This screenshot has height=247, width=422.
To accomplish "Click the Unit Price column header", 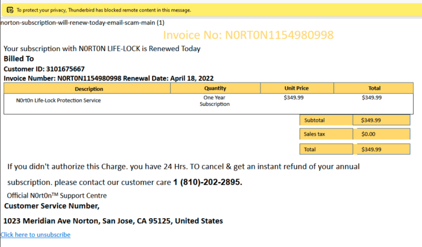I will (297, 89).
